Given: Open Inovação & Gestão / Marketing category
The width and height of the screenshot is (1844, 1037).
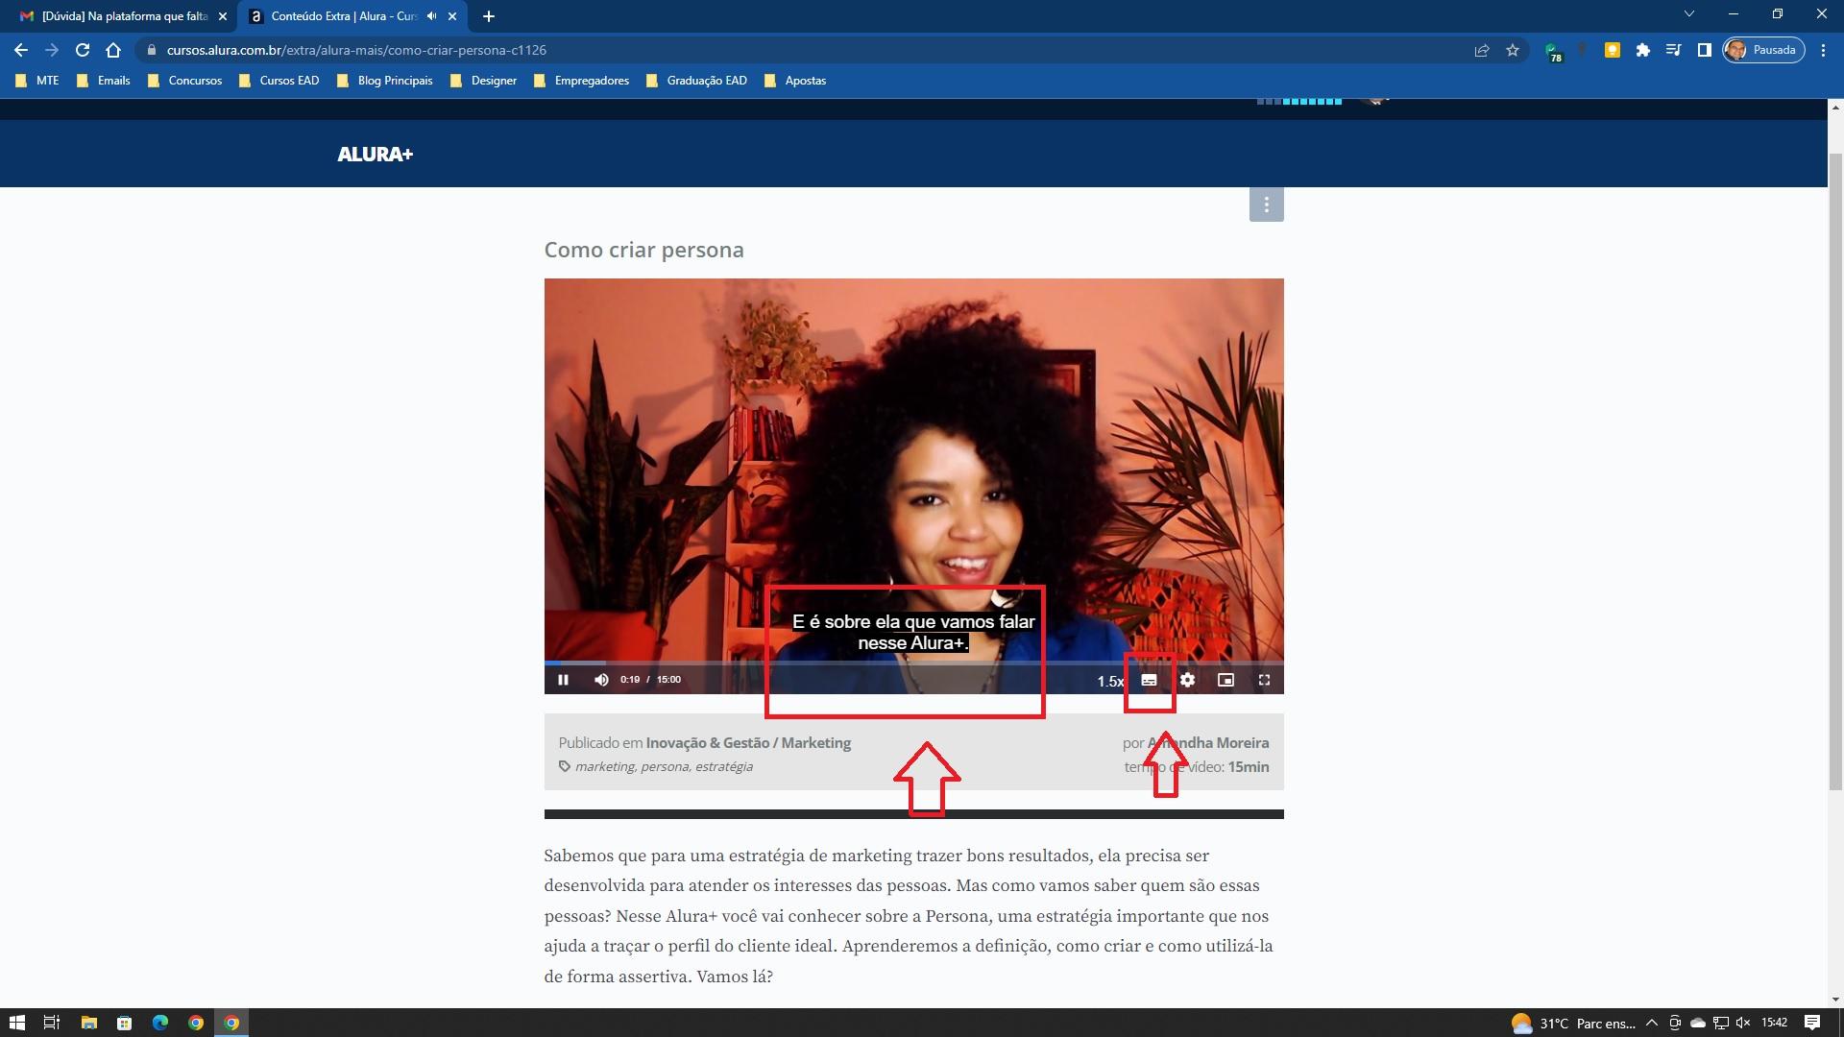Looking at the screenshot, I should 748,742.
